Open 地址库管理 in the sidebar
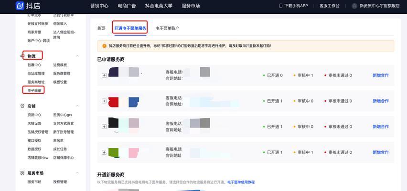 (36, 74)
